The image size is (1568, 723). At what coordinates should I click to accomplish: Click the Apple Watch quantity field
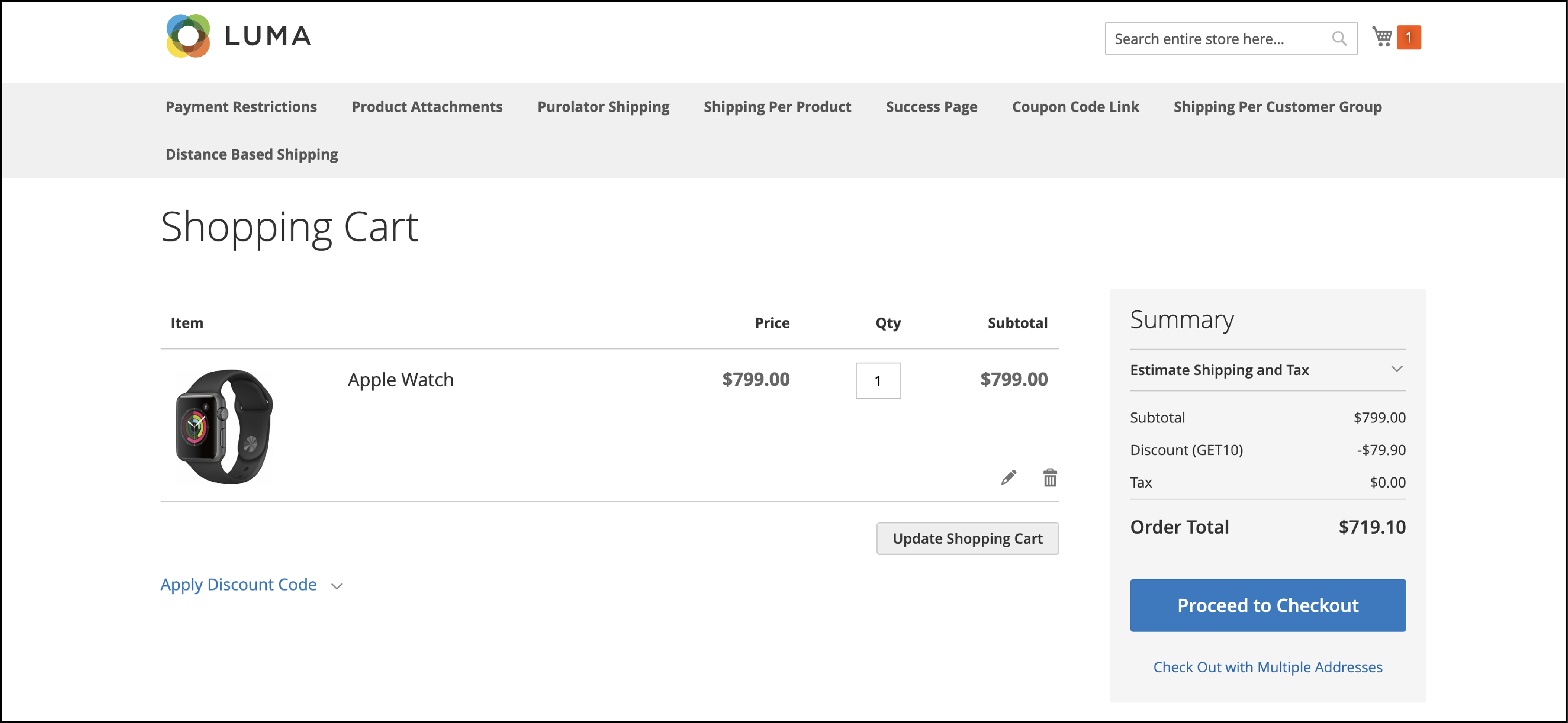pyautogui.click(x=878, y=381)
